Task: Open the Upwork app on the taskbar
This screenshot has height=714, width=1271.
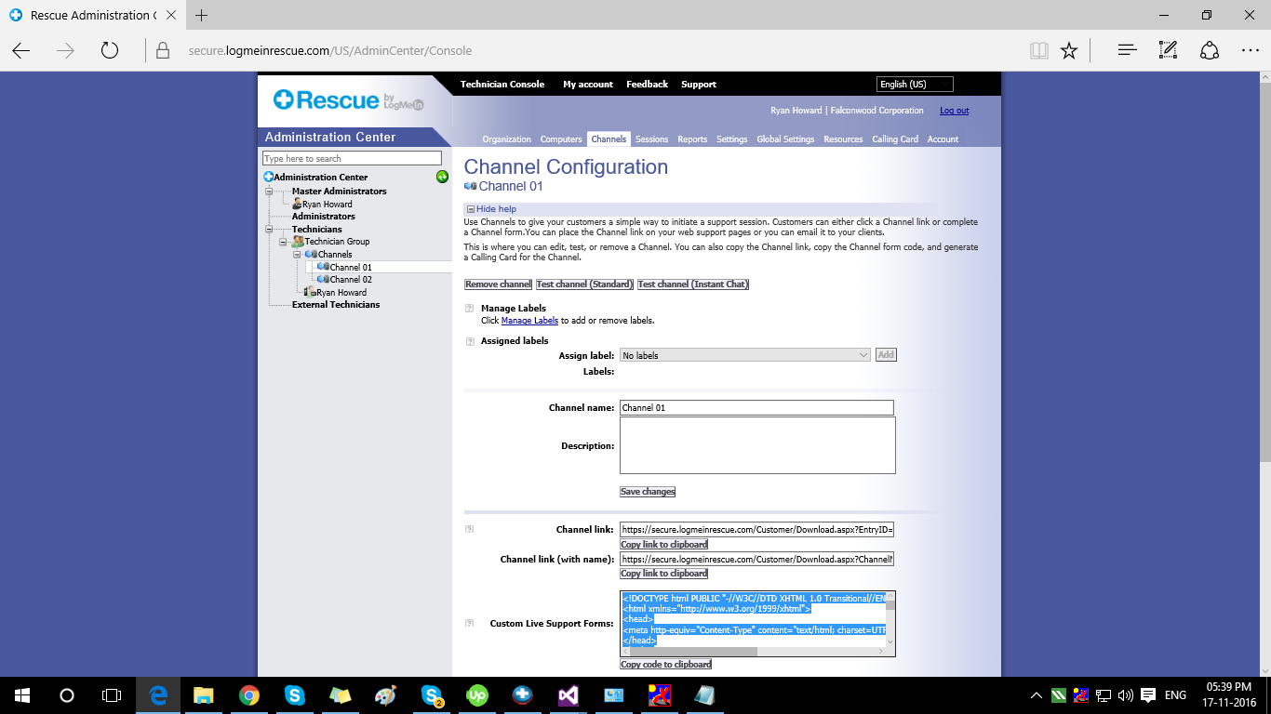Action: click(x=477, y=694)
